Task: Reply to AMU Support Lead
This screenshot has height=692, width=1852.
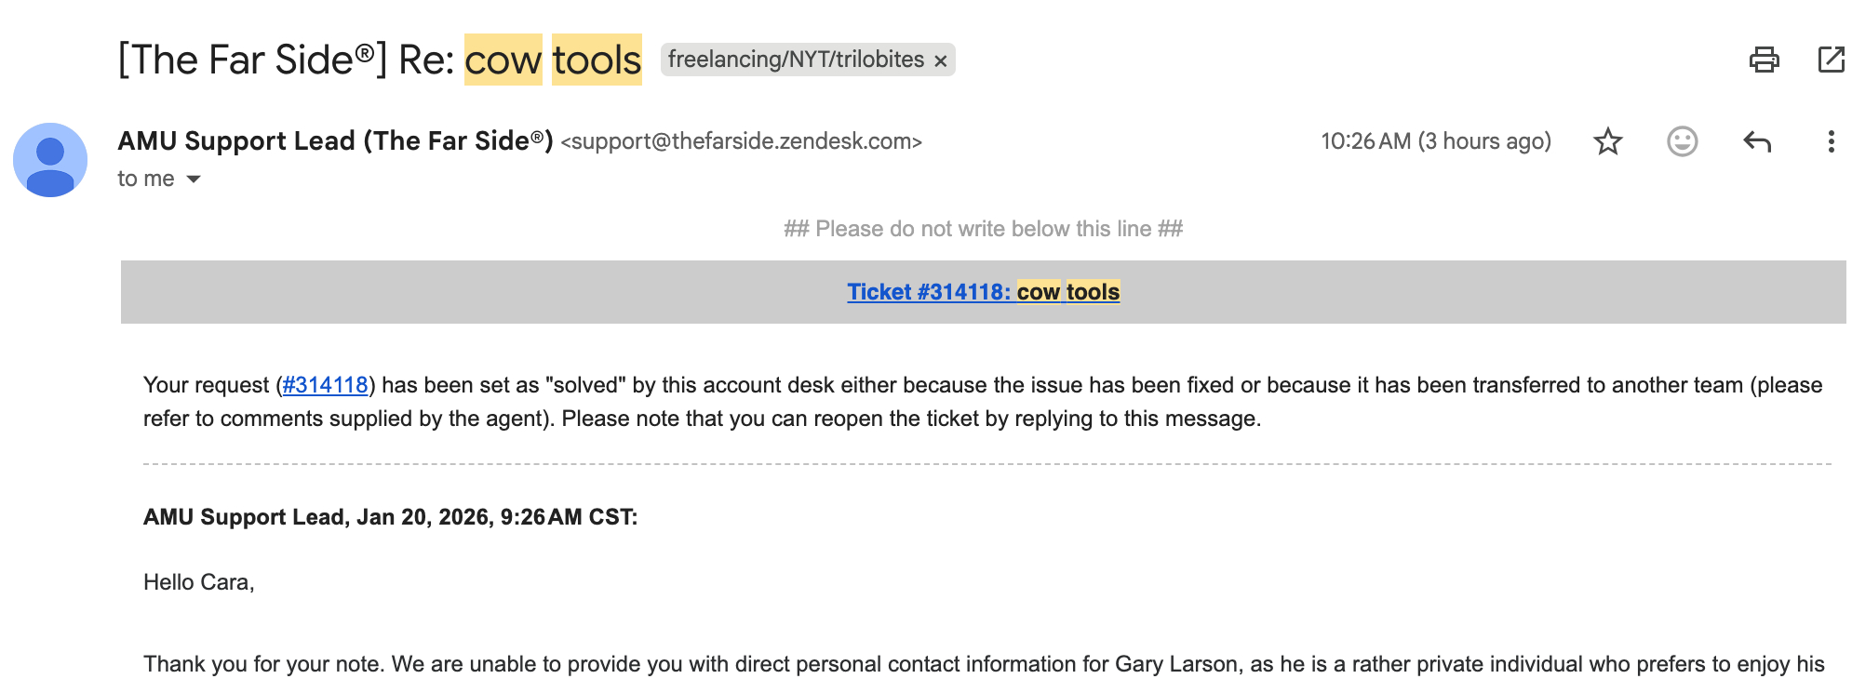Action: tap(1756, 142)
